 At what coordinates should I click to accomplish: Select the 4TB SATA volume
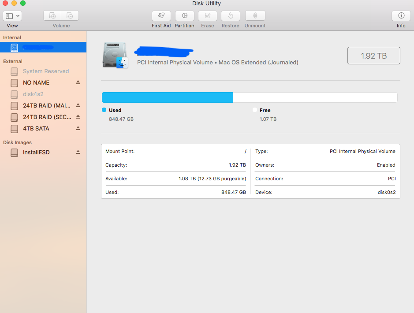pos(36,129)
